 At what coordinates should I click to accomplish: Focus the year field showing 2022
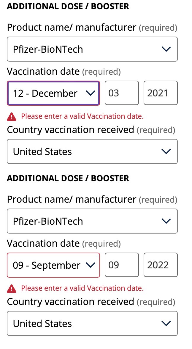coord(161,265)
